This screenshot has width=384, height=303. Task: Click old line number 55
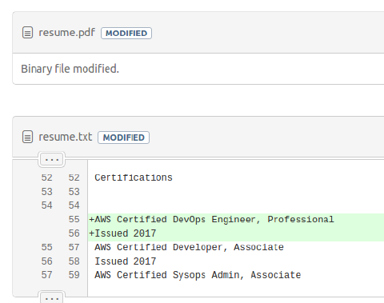click(46, 247)
